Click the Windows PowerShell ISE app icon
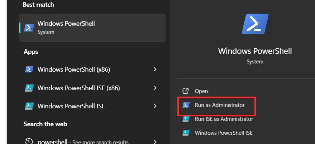 pyautogui.click(x=29, y=106)
